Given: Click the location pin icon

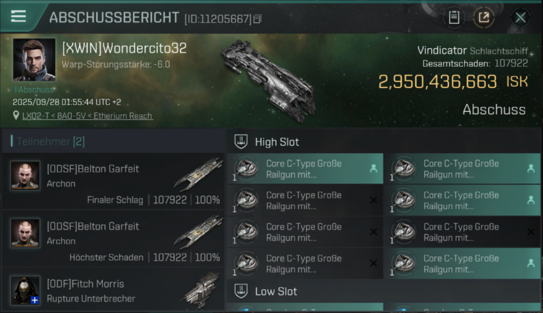Looking at the screenshot, I should [x=16, y=116].
